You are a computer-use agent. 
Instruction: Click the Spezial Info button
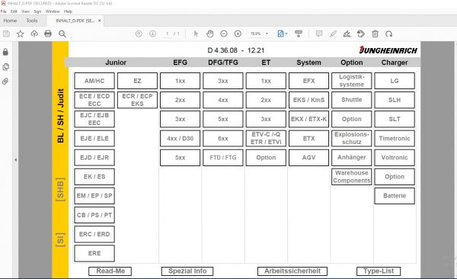point(187,271)
